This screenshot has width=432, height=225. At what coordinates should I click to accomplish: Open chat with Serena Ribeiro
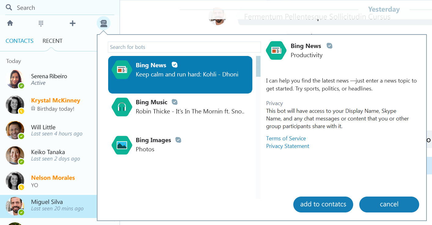point(49,79)
